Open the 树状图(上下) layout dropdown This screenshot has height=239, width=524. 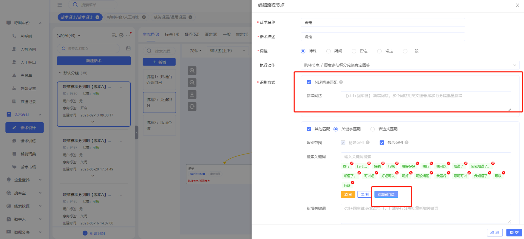[227, 51]
